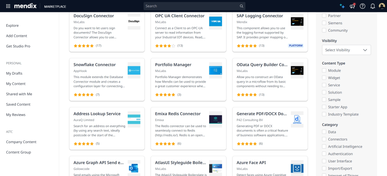Open the Emixa Redis Connector title

coord(178,114)
